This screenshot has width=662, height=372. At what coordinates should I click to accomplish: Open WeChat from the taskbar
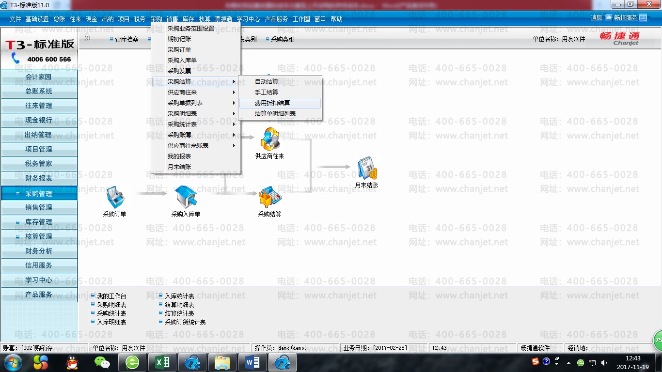102,362
